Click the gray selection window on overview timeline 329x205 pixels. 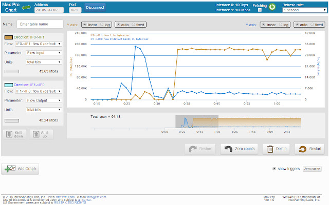(197, 121)
